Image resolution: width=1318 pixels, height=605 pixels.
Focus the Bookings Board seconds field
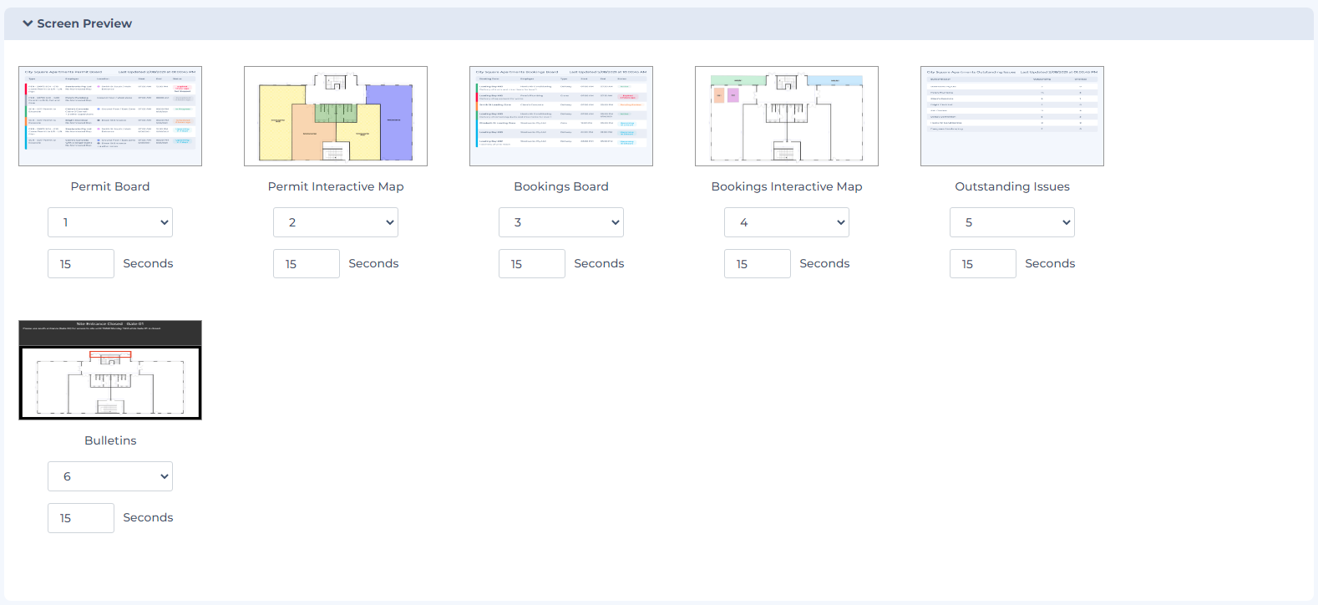click(x=532, y=264)
